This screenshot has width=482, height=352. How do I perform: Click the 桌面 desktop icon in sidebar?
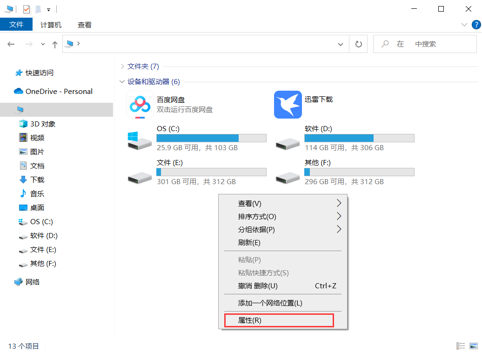(x=23, y=208)
